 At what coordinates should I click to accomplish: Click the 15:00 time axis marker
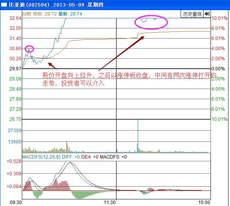(204, 203)
